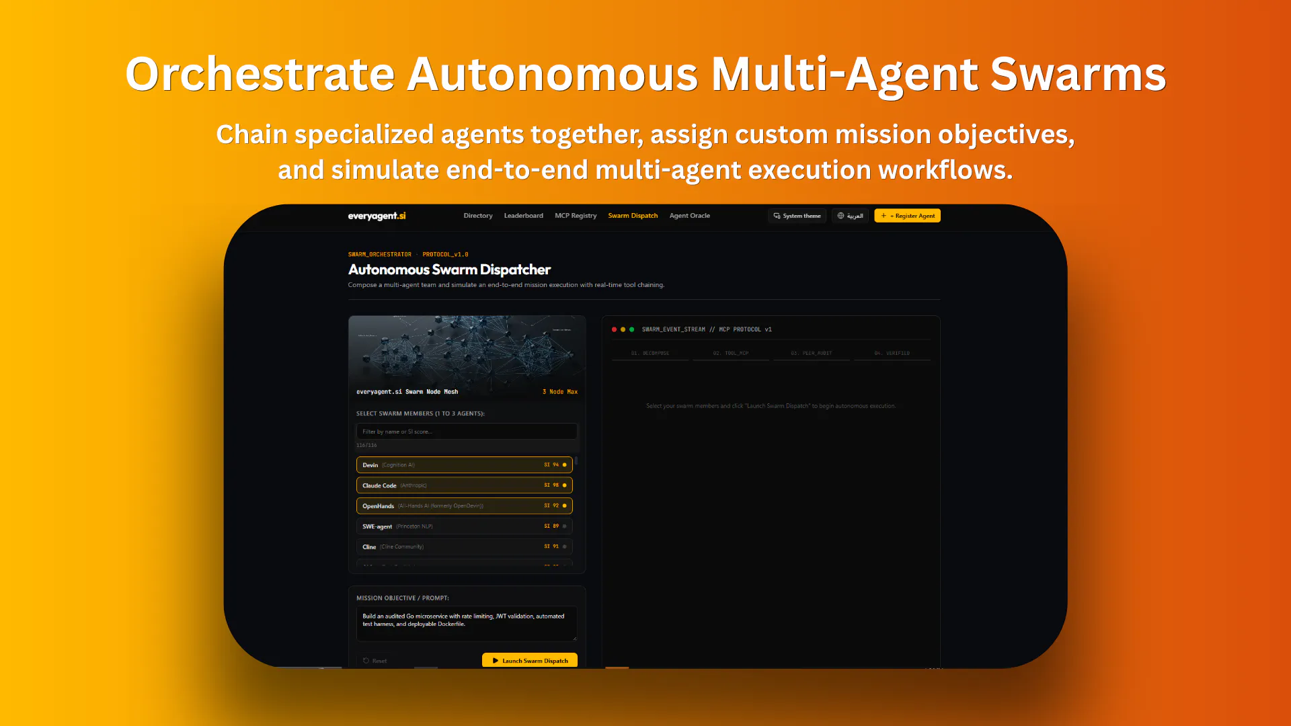Click the SI 98 score on Claude Code
This screenshot has height=726, width=1291.
[x=551, y=485]
